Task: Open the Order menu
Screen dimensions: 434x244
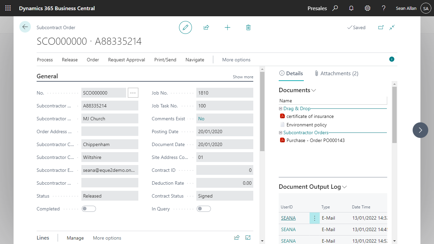Action: tap(93, 60)
